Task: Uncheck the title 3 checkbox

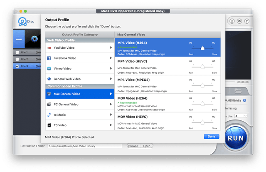Action: [17, 66]
